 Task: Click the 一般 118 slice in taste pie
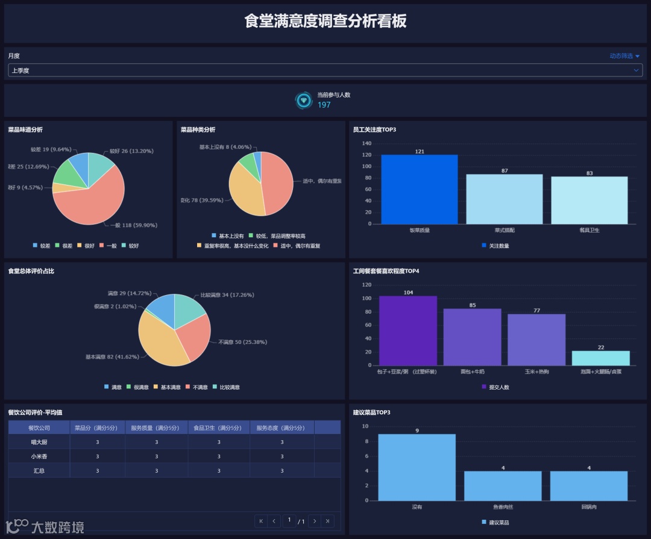pos(93,202)
